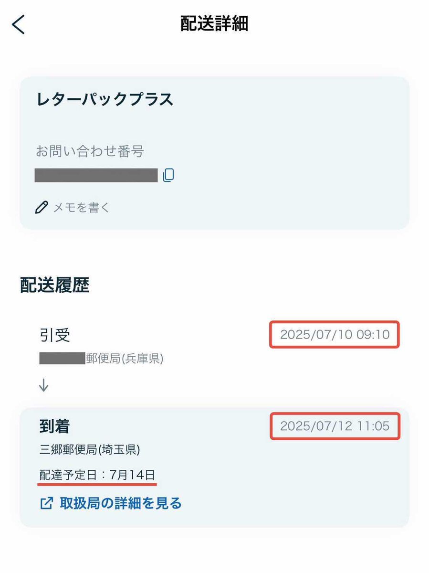This screenshot has height=573, width=429.
Task: Select the レターパックプラス heading
Action: pos(105,100)
